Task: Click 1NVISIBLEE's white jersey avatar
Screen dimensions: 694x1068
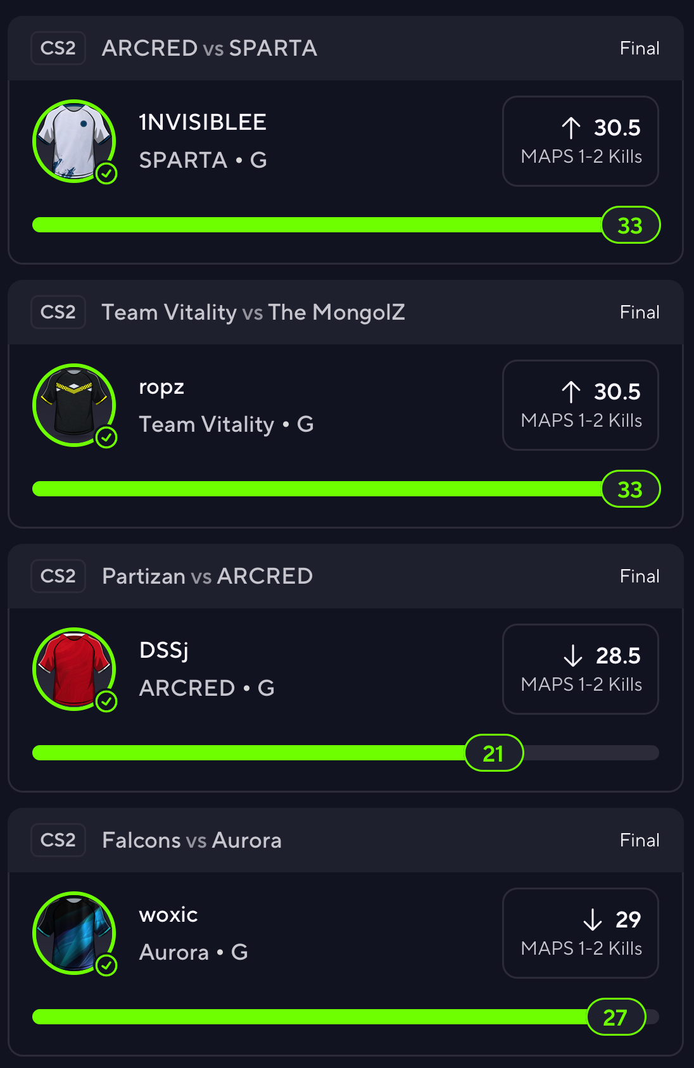Action: (73, 141)
